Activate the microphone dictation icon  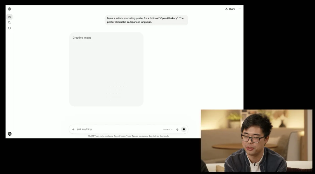[x=177, y=129]
